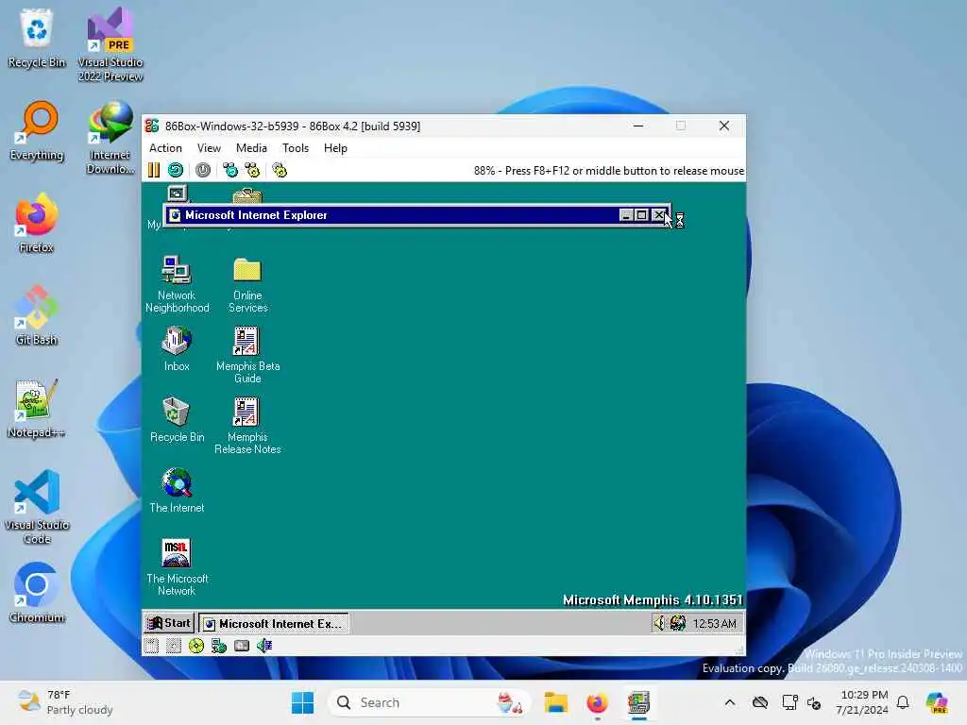Send Ctrl+Alt+Esc via toolbar icon
This screenshot has width=967, height=725.
(252, 170)
